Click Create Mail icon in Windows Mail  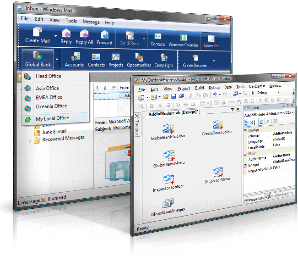(38, 32)
